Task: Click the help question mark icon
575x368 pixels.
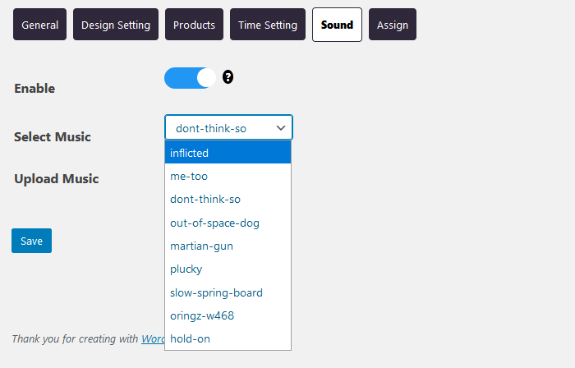Action: tap(228, 77)
